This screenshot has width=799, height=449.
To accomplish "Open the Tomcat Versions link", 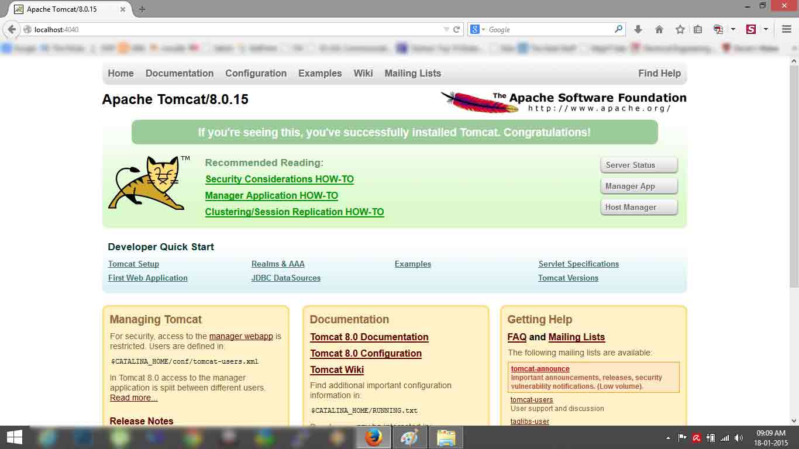I will click(568, 278).
